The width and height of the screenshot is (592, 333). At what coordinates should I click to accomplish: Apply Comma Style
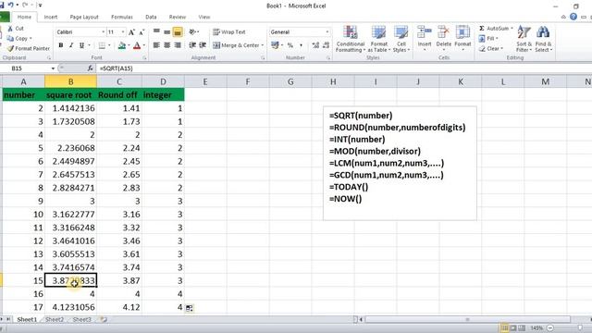pyautogui.click(x=301, y=45)
